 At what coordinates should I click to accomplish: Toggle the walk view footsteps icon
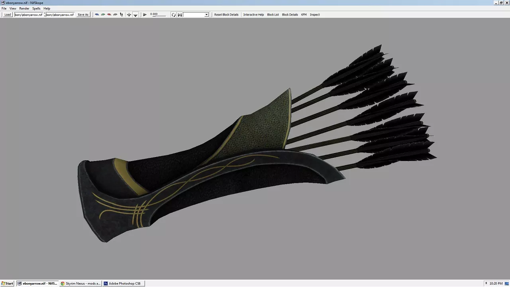121,15
